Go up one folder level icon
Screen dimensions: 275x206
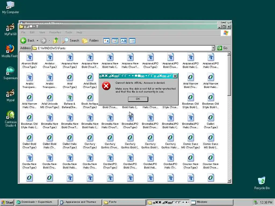click(56, 41)
